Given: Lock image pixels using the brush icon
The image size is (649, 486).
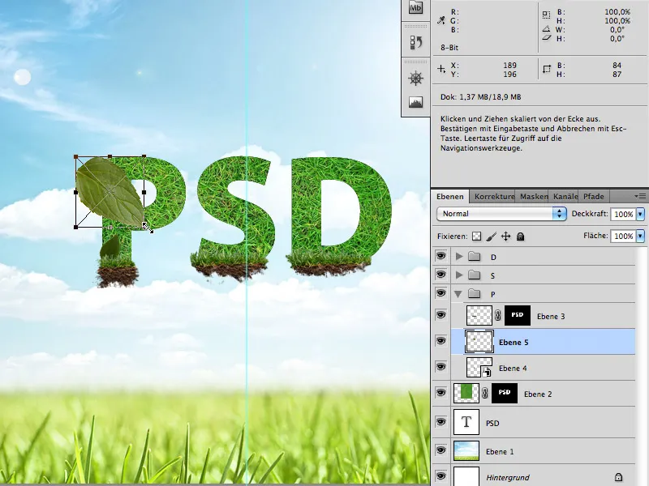Looking at the screenshot, I should [491, 236].
